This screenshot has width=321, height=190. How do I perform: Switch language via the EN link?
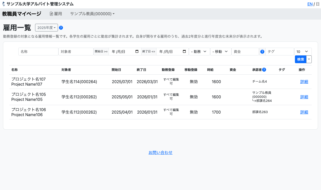[310, 4]
